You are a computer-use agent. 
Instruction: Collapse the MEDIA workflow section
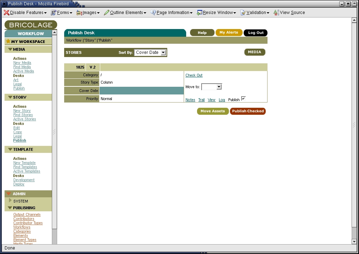[x=10, y=49]
